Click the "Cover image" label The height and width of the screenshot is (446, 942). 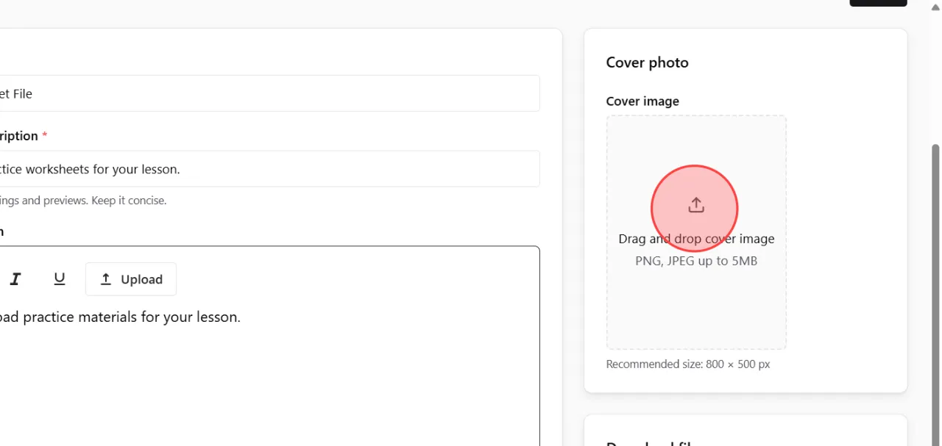tap(642, 101)
